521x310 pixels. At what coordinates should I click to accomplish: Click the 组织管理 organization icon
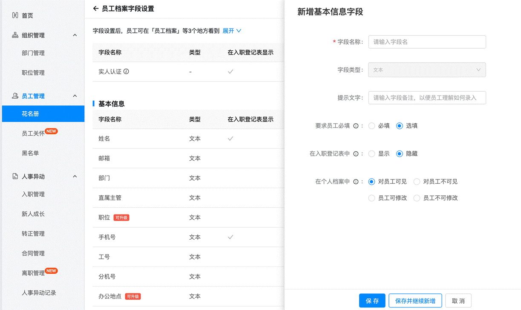(15, 35)
